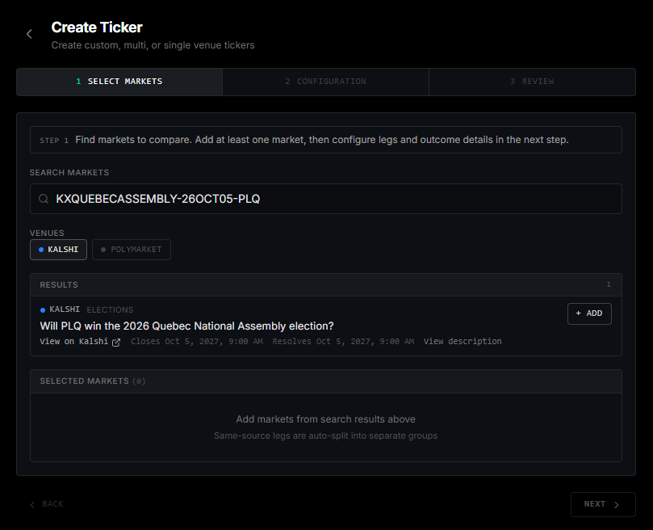The height and width of the screenshot is (530, 653).
Task: Open the Configuration step tab
Action: 325,82
